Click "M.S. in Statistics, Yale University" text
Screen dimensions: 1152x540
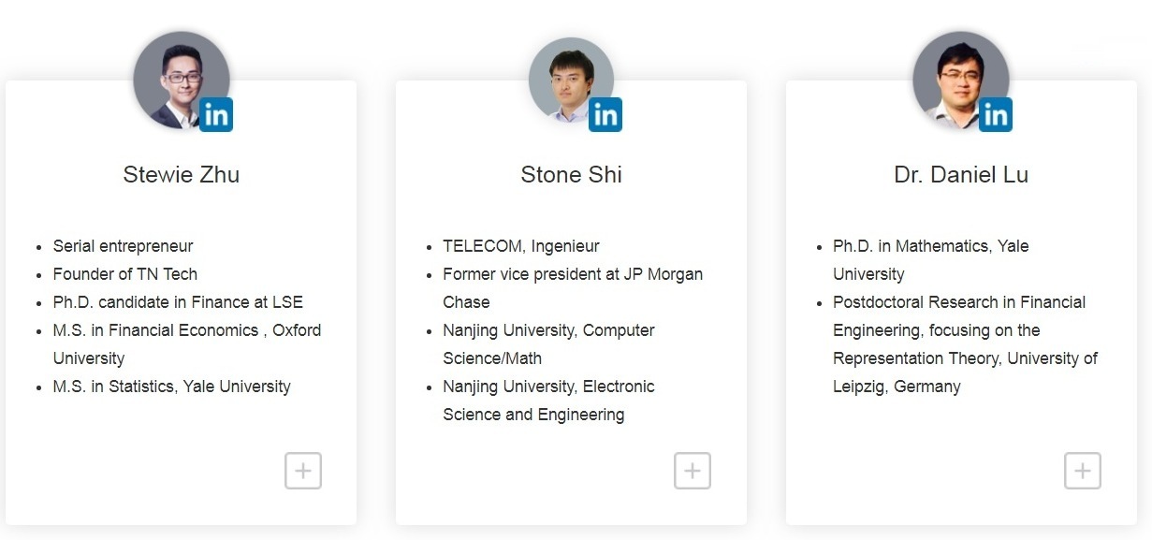pyautogui.click(x=171, y=387)
